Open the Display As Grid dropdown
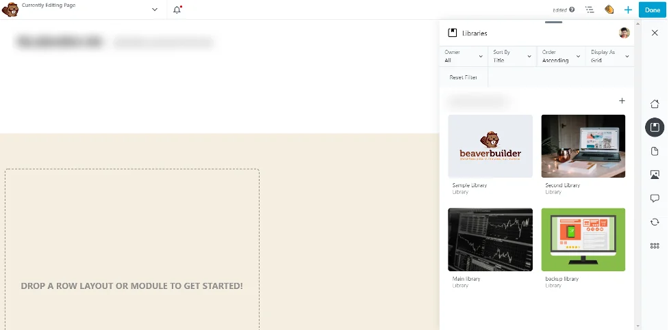 point(609,56)
